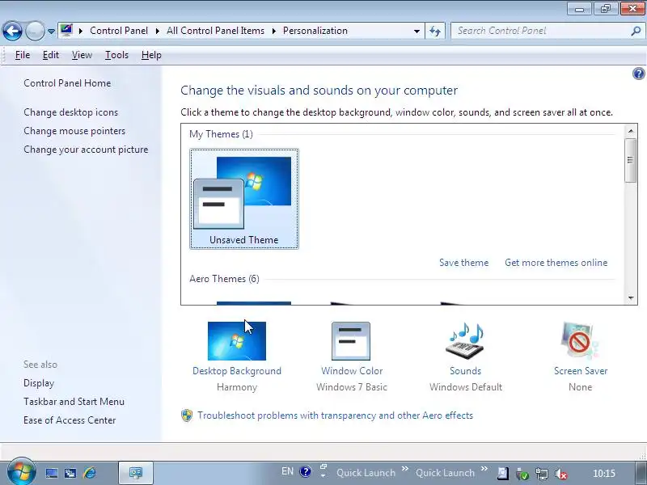The image size is (647, 485).
Task: Click the Screen Saver link text
Action: tap(581, 371)
